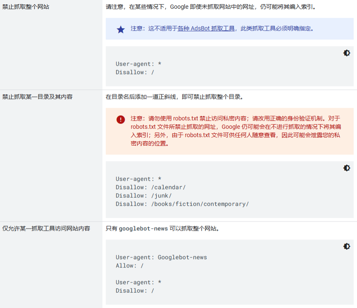Click User-agent: * in the first code block
The image size is (357, 308).
pos(138,64)
